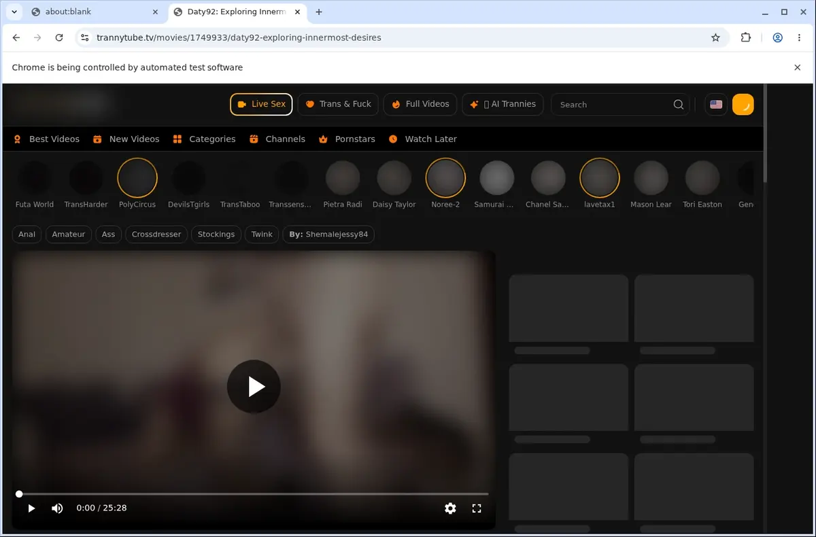The width and height of the screenshot is (816, 537).
Task: Click the Ass tag chip
Action: click(109, 235)
